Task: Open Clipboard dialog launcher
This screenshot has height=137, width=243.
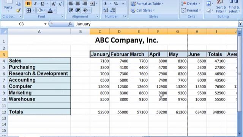Action: pyautogui.click(x=20, y=16)
